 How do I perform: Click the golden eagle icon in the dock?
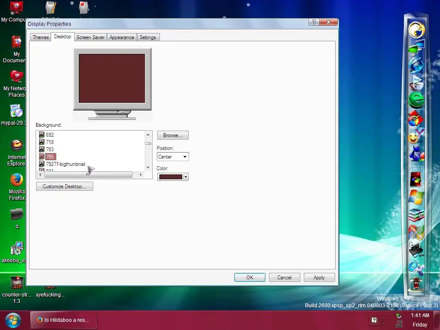coord(416,30)
